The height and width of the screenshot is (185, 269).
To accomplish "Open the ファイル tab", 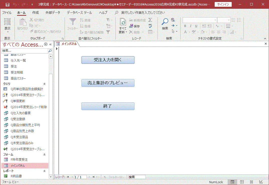I will [x=7, y=13].
